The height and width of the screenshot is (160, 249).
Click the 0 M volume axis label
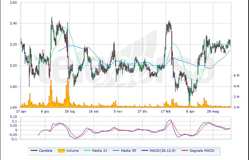[237, 107]
